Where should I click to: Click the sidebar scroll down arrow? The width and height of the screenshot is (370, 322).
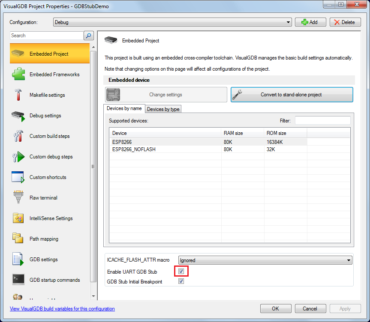(x=93, y=296)
